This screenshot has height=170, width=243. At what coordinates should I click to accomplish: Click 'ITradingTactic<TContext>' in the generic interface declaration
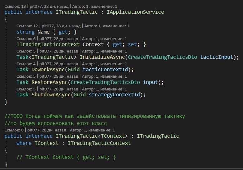click(92, 136)
